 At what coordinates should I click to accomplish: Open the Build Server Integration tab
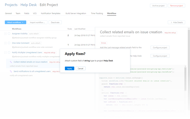[76, 13]
